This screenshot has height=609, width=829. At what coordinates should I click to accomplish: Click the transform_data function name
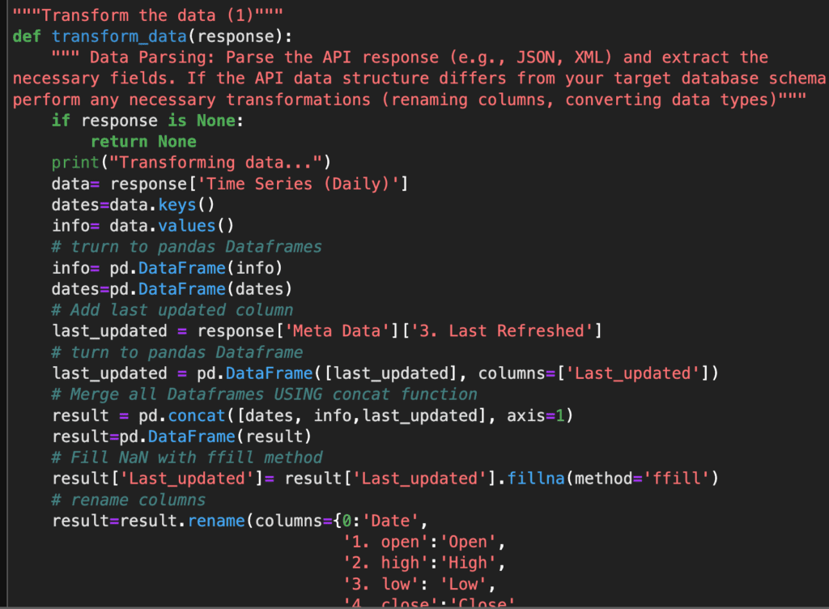click(x=120, y=36)
